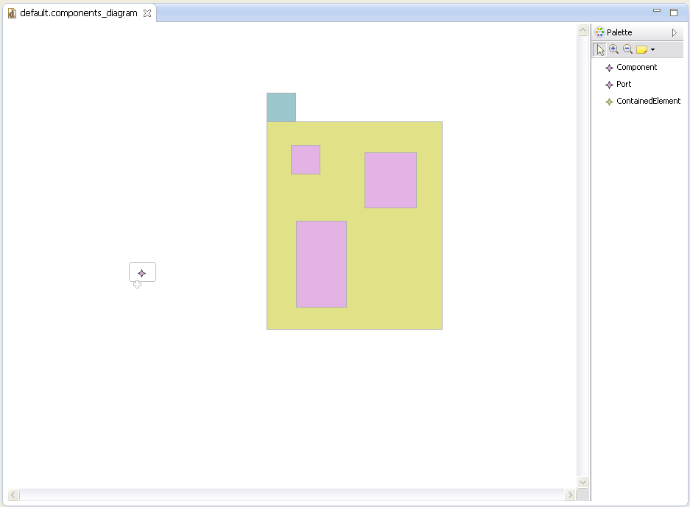This screenshot has width=690, height=507.
Task: Select the small pink contained element
Action: click(306, 160)
